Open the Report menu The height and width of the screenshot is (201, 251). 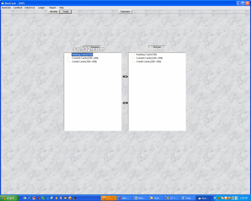click(52, 8)
